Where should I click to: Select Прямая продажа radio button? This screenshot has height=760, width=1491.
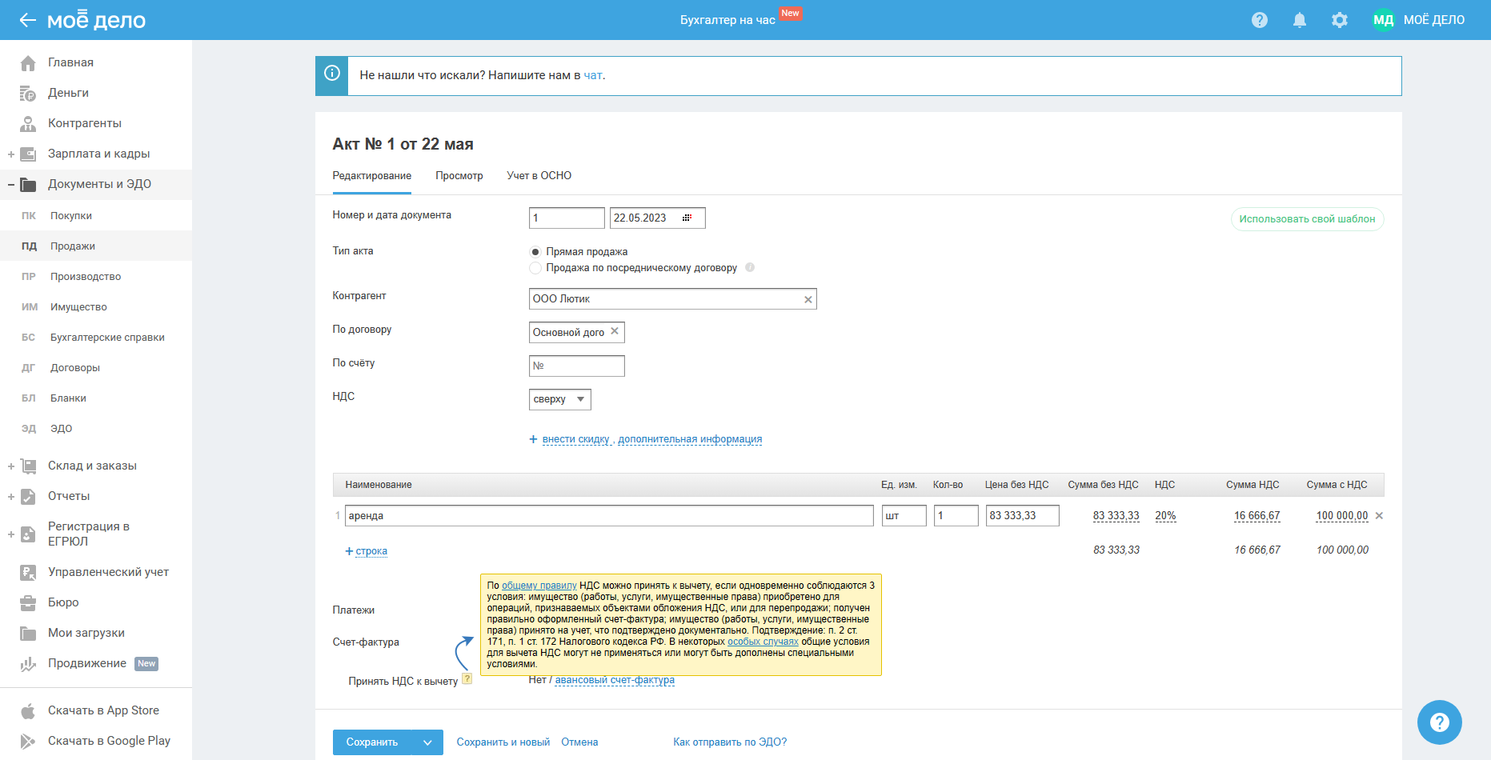pos(535,252)
